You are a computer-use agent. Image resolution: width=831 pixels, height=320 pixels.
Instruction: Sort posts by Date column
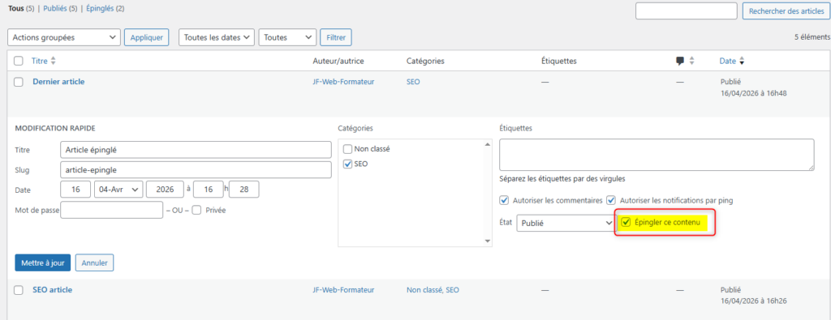[x=728, y=62]
